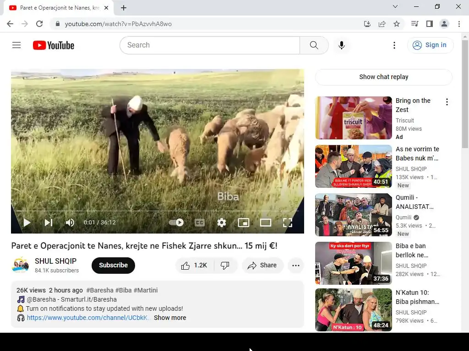Image resolution: width=469 pixels, height=351 pixels.
Task: Open the SHUL SHQIP channel name
Action: point(55,261)
